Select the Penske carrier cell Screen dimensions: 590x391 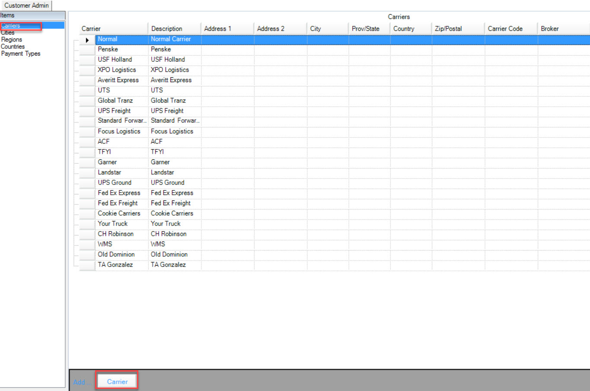point(122,49)
